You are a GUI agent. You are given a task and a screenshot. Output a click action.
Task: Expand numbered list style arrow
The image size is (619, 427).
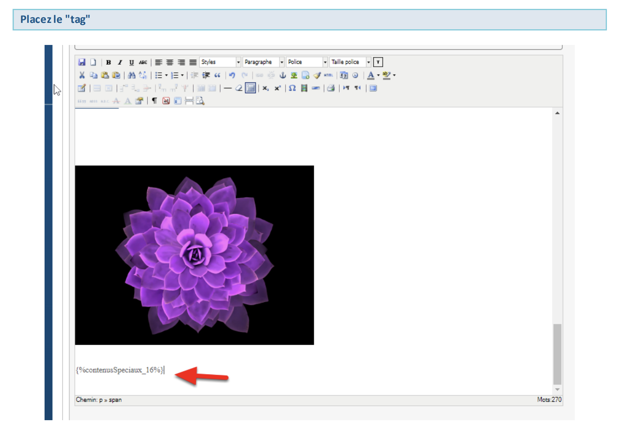pyautogui.click(x=182, y=75)
